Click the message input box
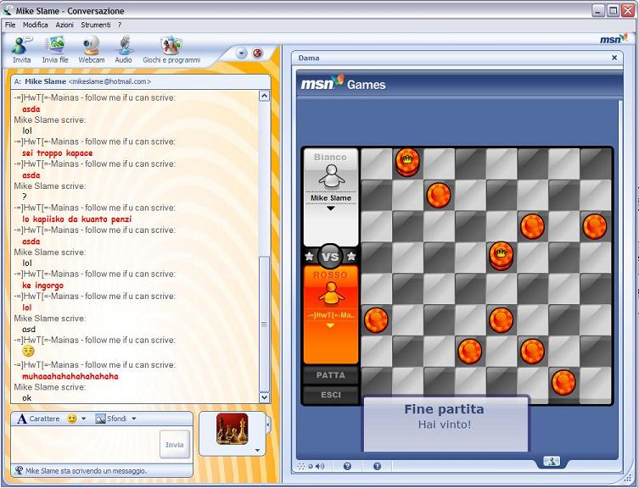 coord(85,445)
